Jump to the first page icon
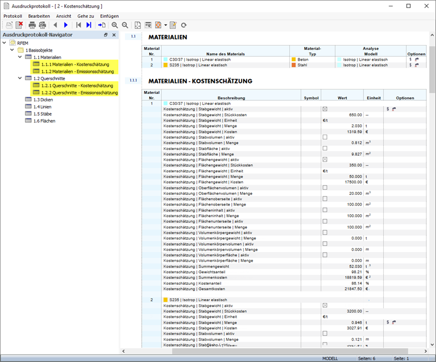Screen dimensions: 436x362 pos(79,25)
